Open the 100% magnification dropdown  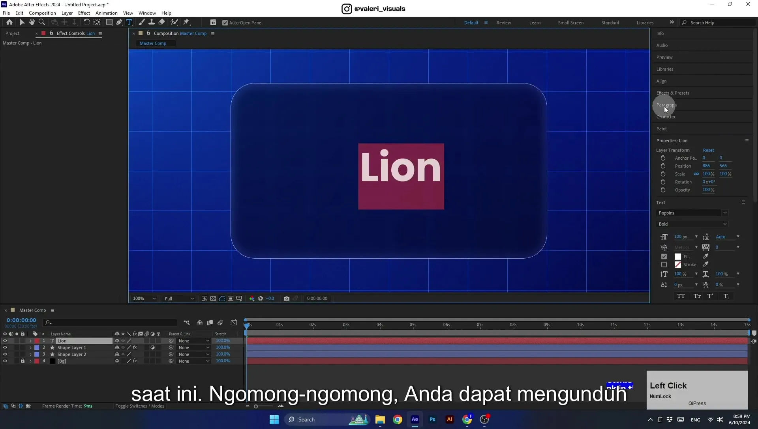144,298
